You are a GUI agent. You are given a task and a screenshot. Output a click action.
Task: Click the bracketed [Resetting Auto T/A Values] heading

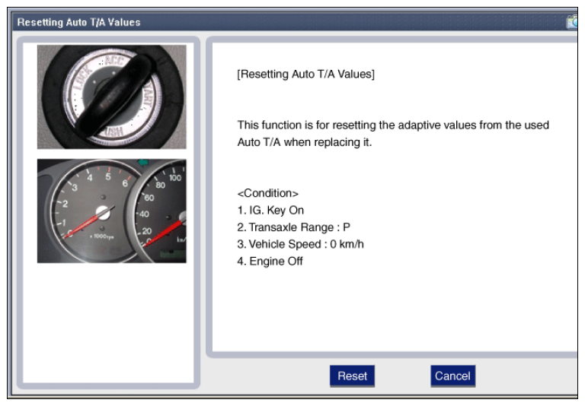(306, 75)
